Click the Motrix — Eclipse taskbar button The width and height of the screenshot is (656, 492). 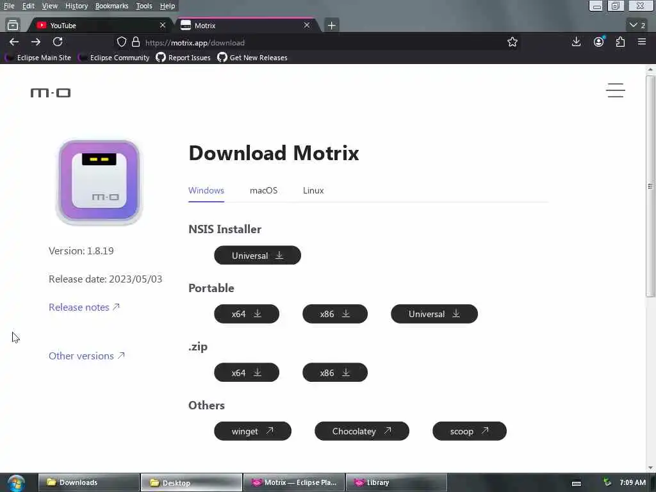pos(294,482)
